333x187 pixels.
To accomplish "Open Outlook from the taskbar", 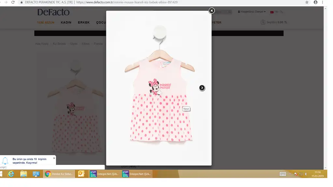I will [x=81, y=174].
